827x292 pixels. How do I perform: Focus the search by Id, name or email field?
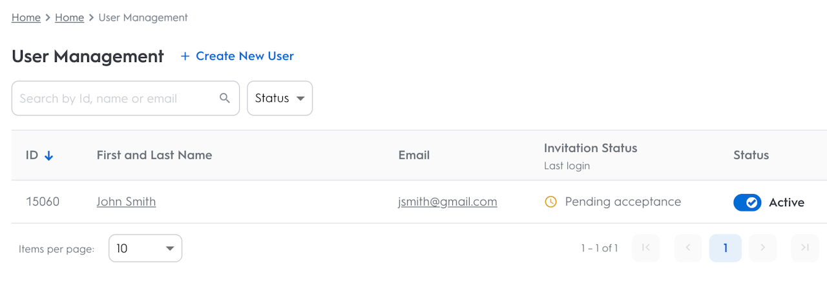pos(113,99)
